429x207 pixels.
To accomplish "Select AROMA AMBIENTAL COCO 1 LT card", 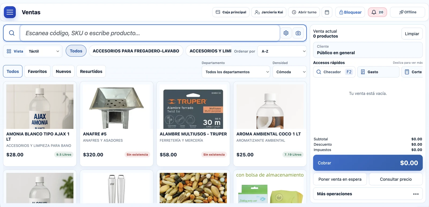I will (270, 124).
